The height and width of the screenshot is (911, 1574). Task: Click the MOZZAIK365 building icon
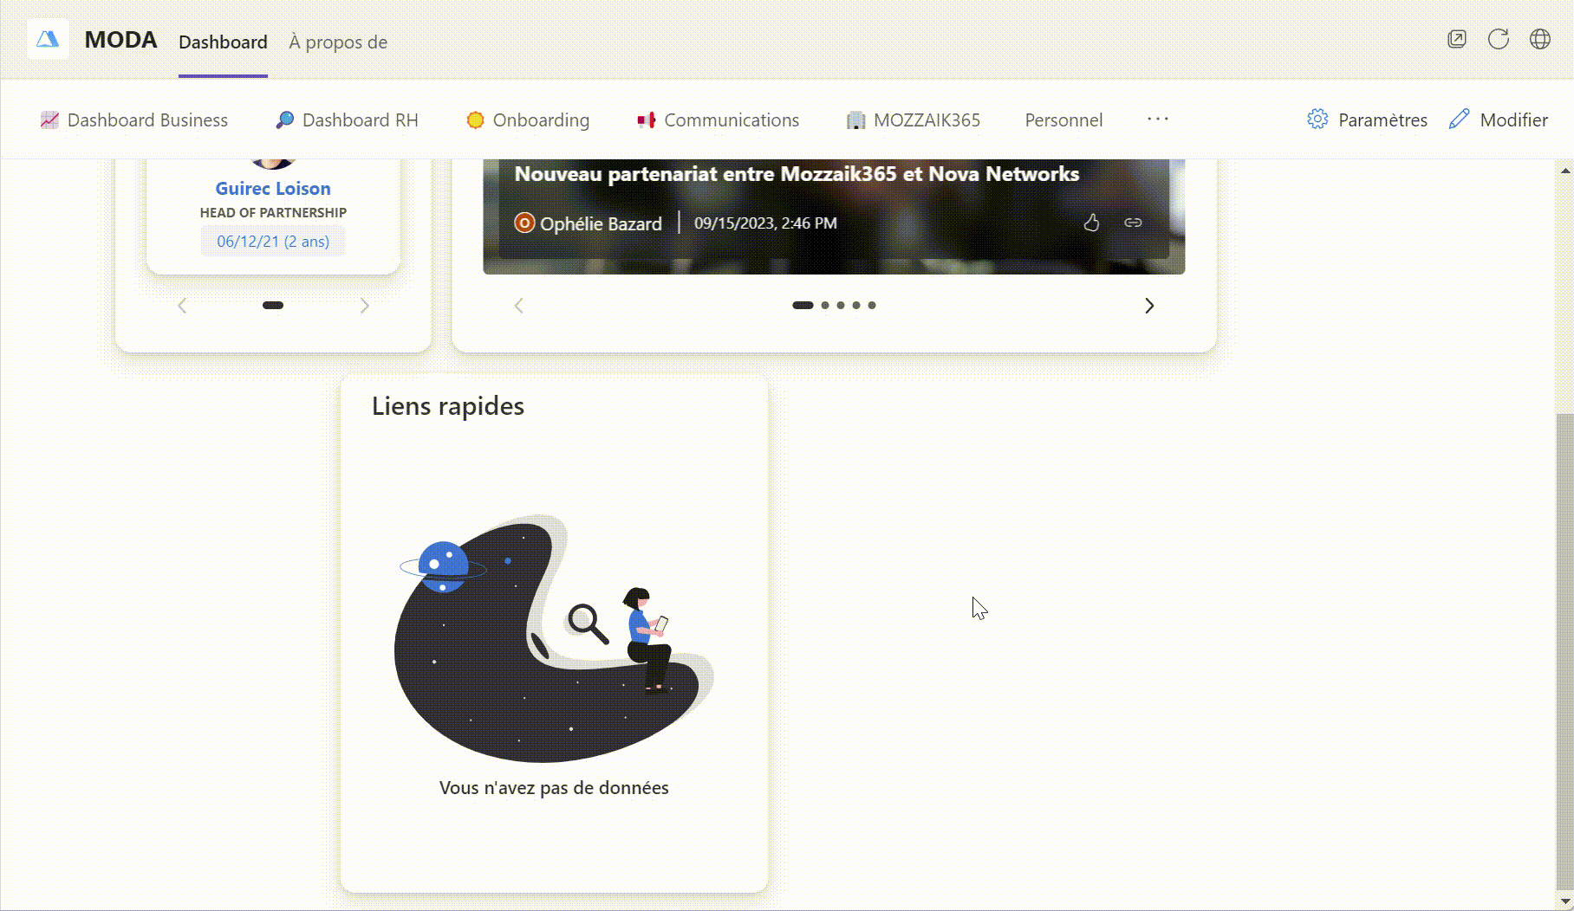pyautogui.click(x=855, y=120)
